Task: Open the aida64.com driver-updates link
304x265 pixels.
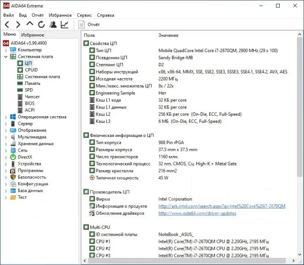Action: (x=197, y=213)
